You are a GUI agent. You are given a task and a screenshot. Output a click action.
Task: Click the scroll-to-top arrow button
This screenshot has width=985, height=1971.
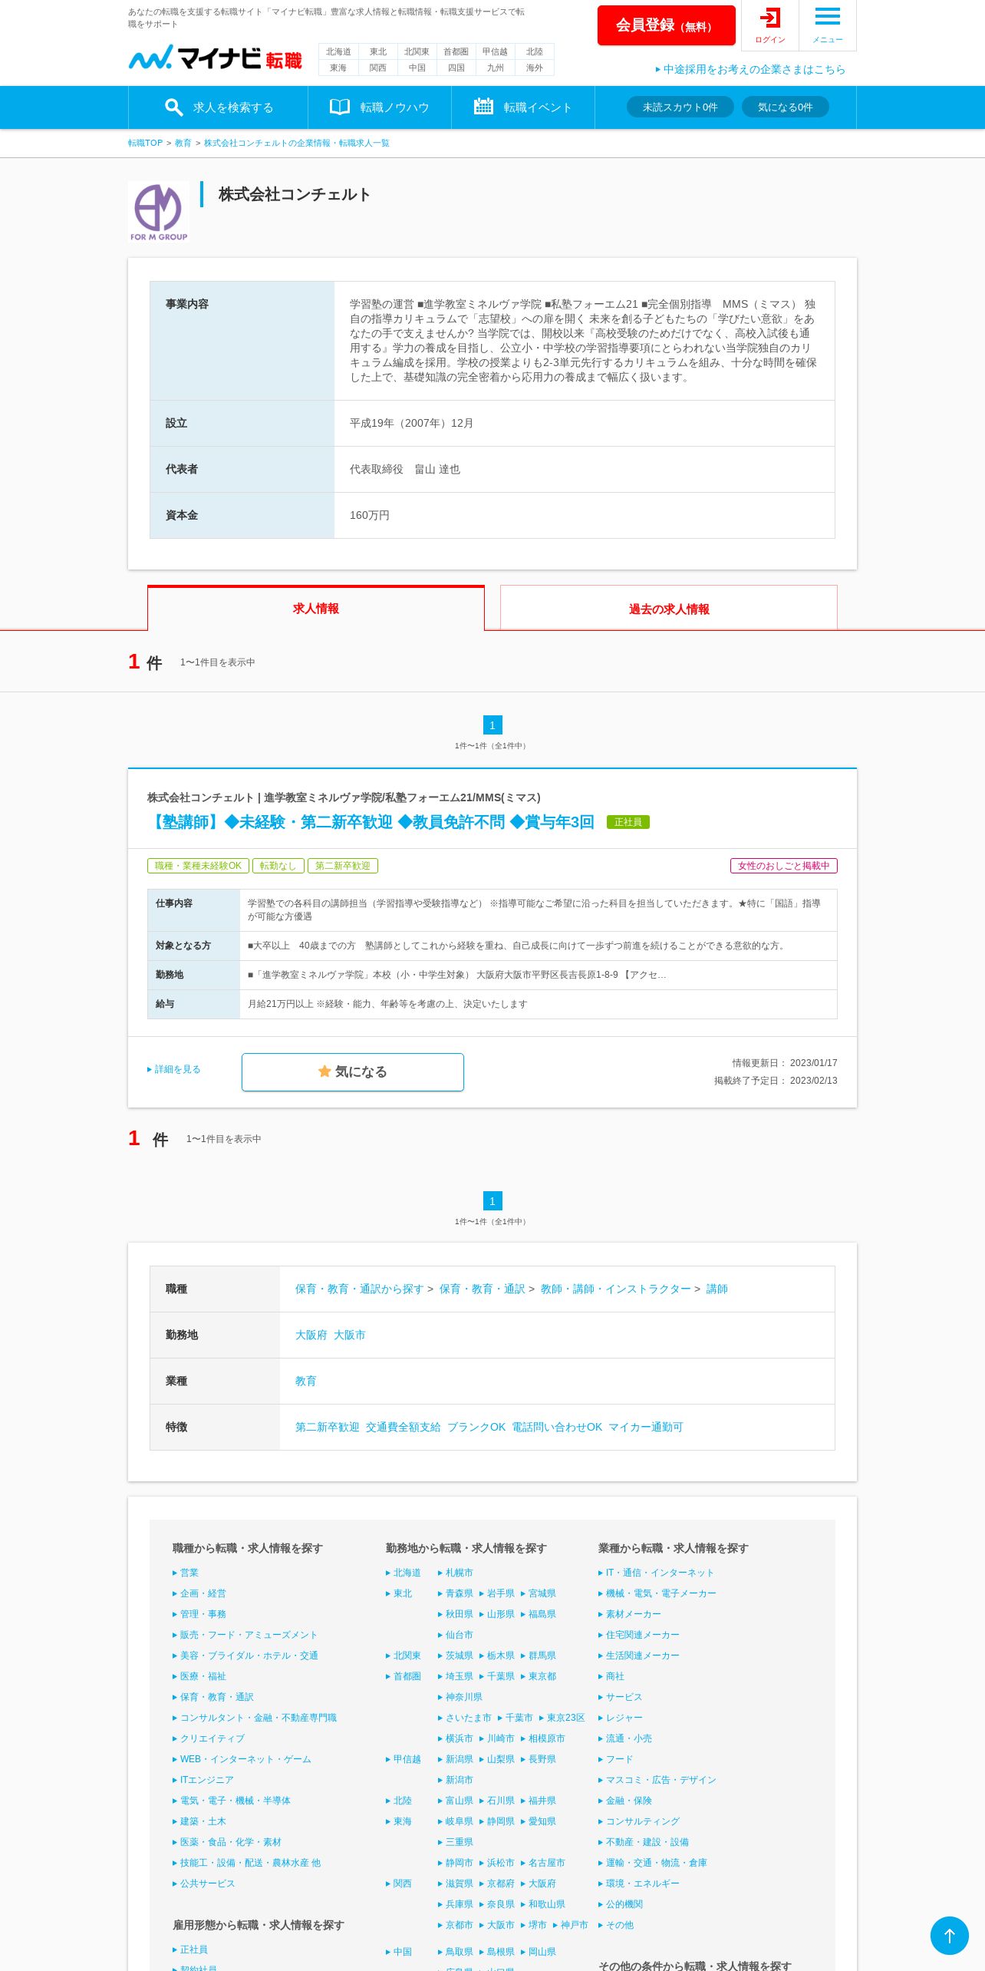[949, 1936]
